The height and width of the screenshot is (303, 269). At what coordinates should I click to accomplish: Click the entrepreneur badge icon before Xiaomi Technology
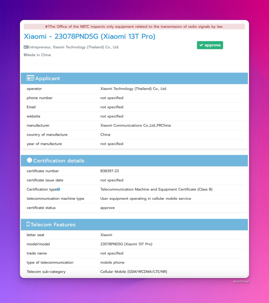(26, 47)
